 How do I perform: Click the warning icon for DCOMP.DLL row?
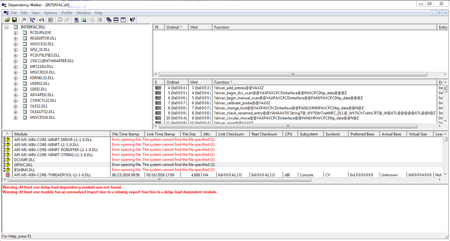(x=7, y=160)
